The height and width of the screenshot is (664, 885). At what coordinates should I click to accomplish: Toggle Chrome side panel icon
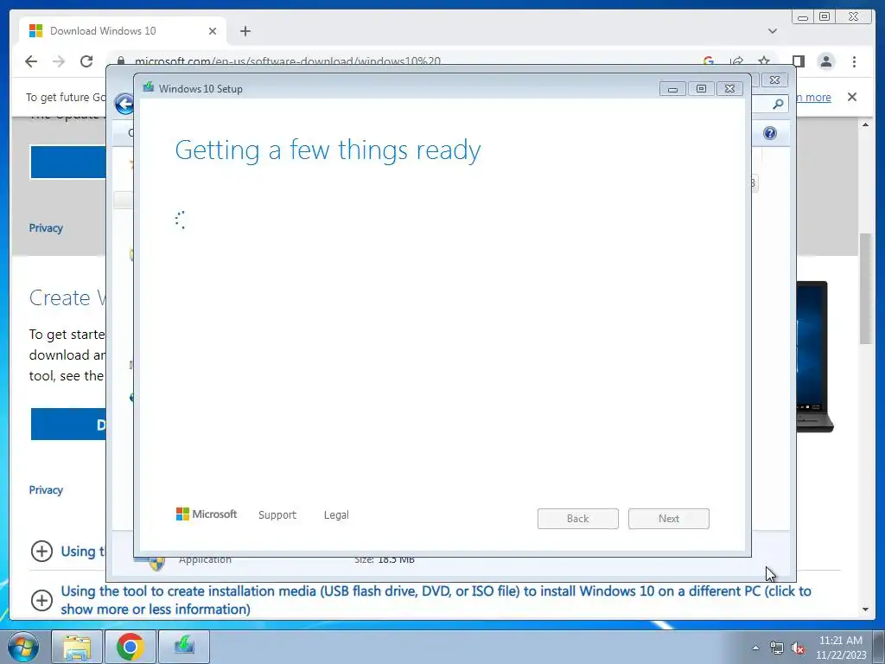(798, 61)
